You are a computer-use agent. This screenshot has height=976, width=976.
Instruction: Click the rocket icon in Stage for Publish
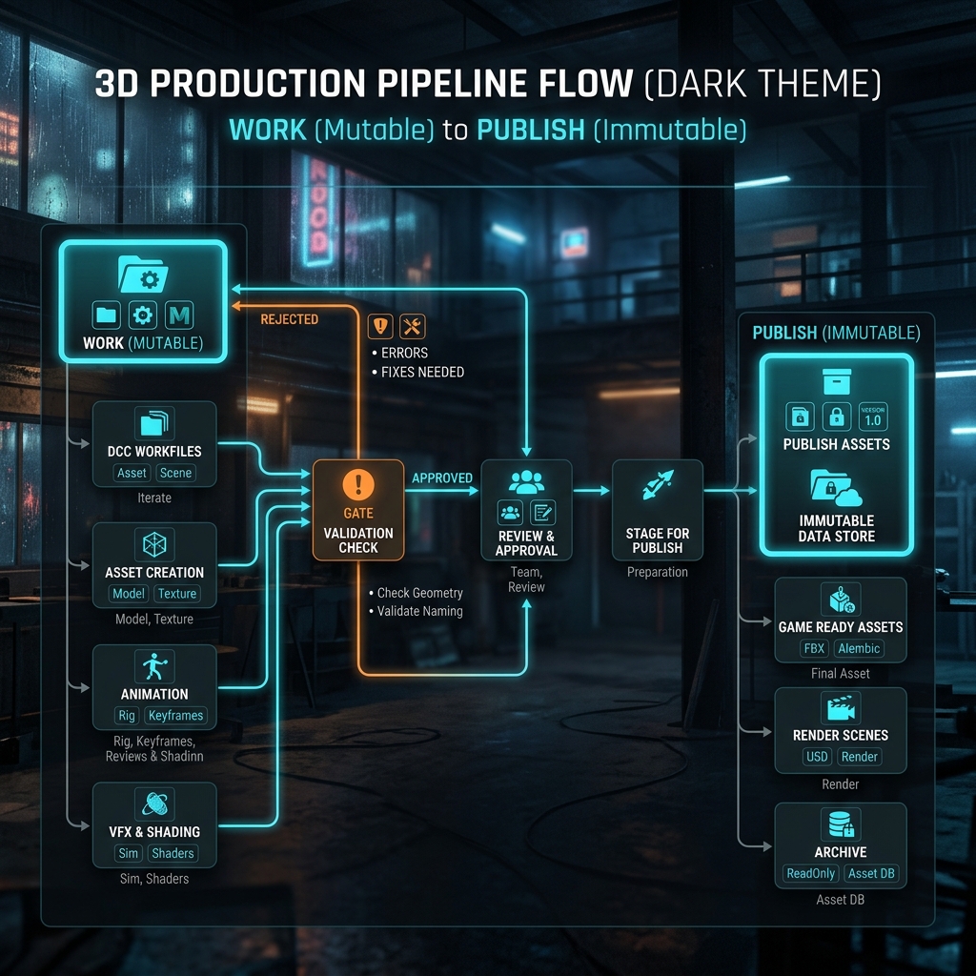[658, 485]
